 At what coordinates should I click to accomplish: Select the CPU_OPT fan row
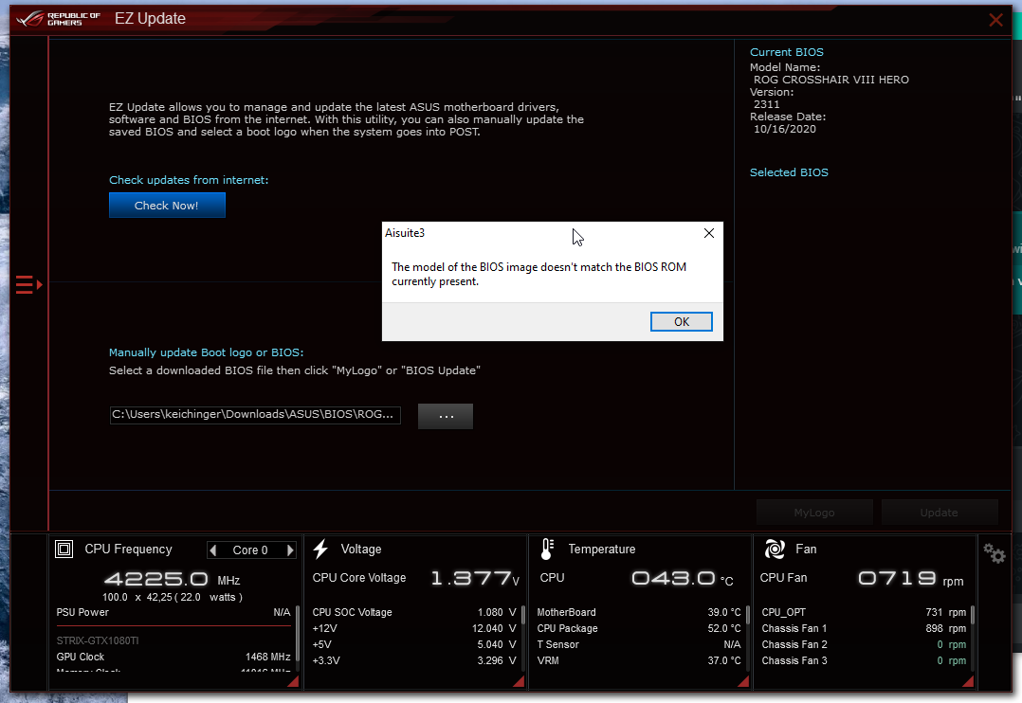pyautogui.click(x=864, y=612)
